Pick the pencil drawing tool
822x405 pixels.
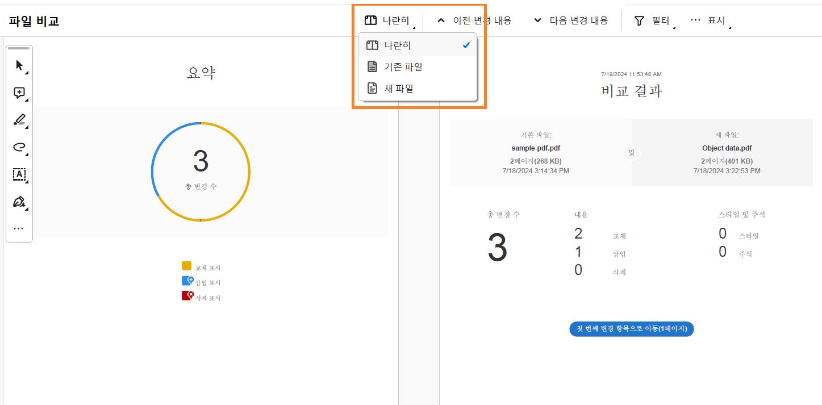tap(19, 119)
